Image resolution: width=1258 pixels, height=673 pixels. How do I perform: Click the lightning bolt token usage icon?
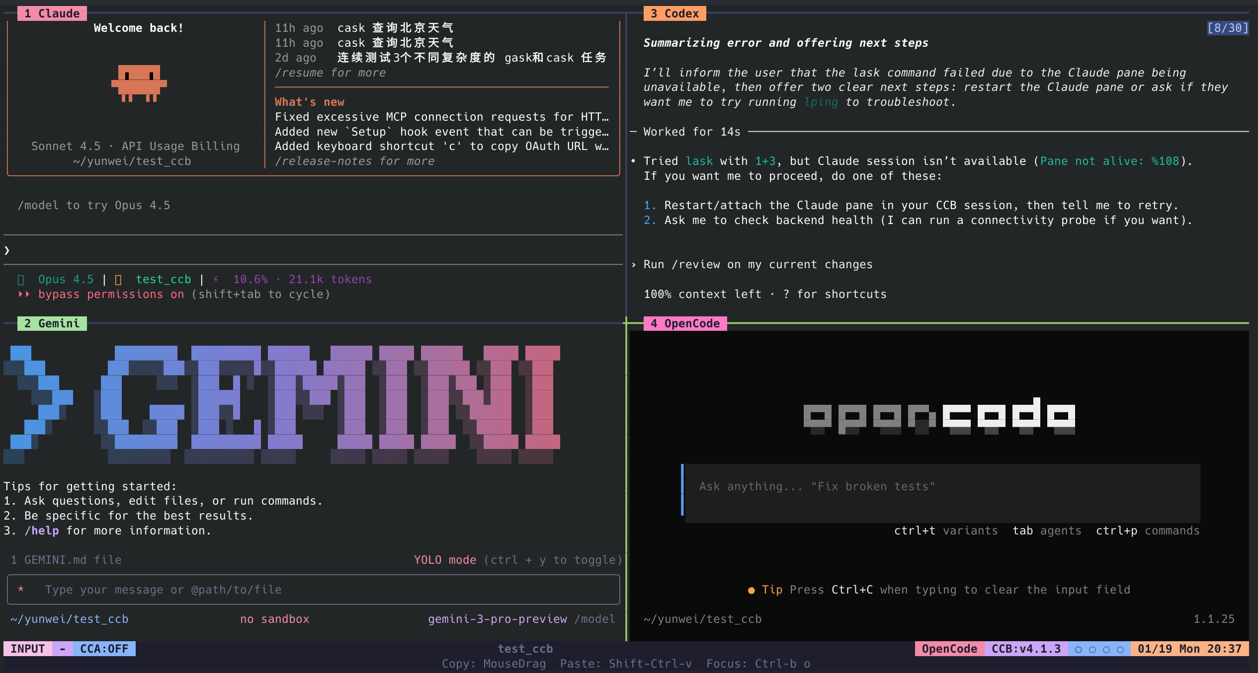pos(216,280)
